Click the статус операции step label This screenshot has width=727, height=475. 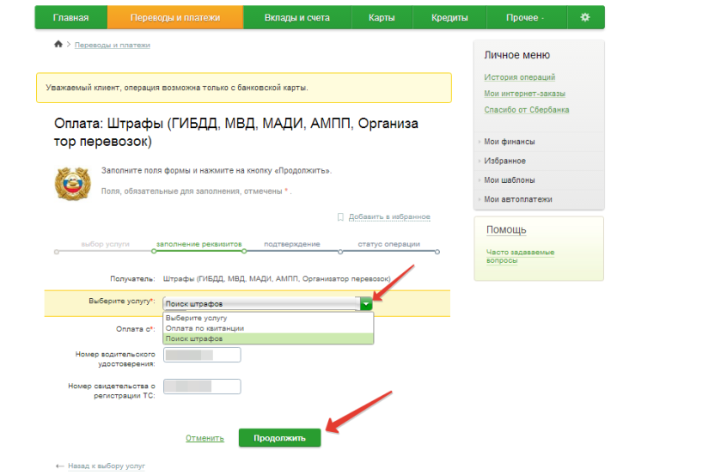tap(388, 244)
